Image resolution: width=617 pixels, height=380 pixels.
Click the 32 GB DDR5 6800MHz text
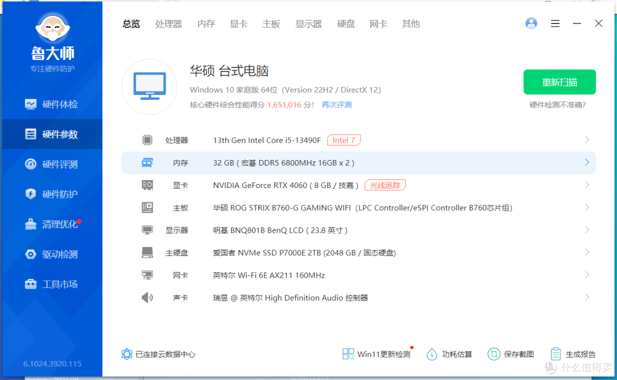(284, 163)
